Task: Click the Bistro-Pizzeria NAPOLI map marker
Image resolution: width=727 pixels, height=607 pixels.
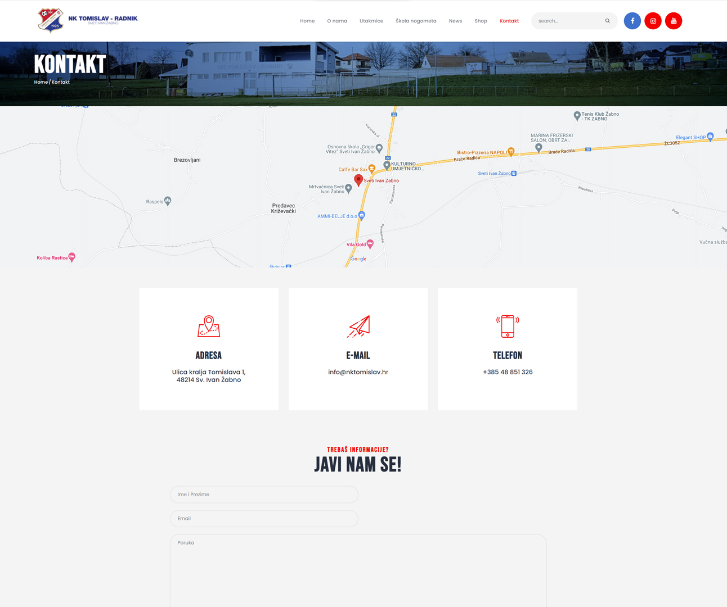Action: [x=511, y=151]
